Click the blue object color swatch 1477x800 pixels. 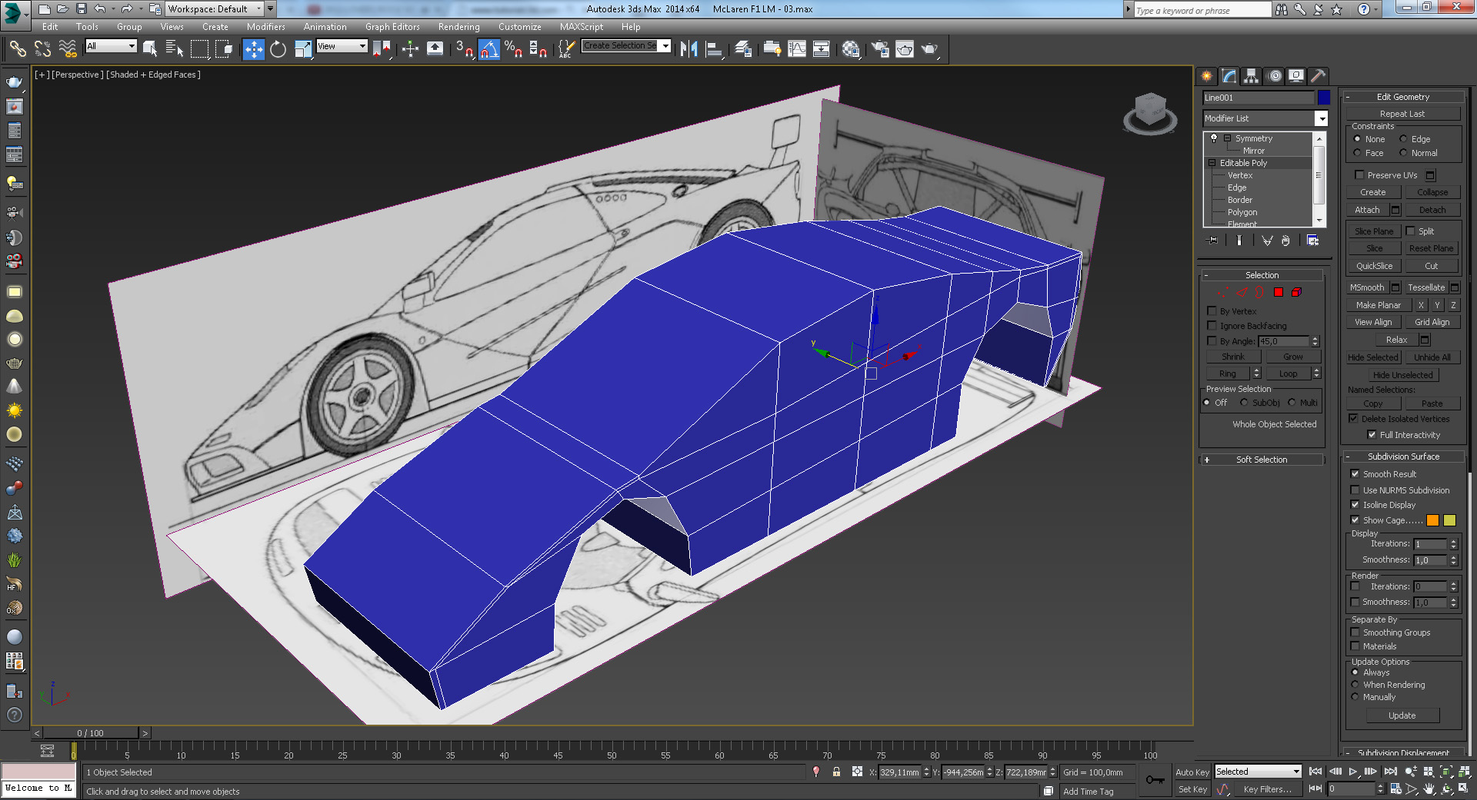(x=1323, y=98)
